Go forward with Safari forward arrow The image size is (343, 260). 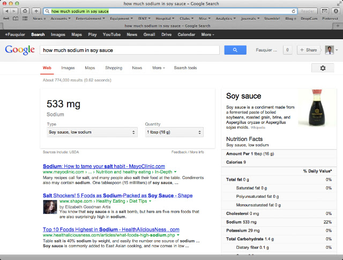14,11
